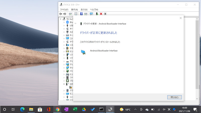The width and height of the screenshot is (201, 113).
Task: Collapse the TK-Sur computer root node
Action: (x=61, y=19)
